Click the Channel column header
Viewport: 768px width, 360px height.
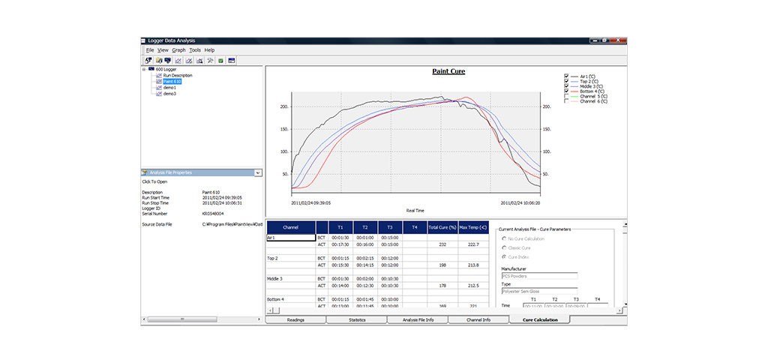pos(291,227)
